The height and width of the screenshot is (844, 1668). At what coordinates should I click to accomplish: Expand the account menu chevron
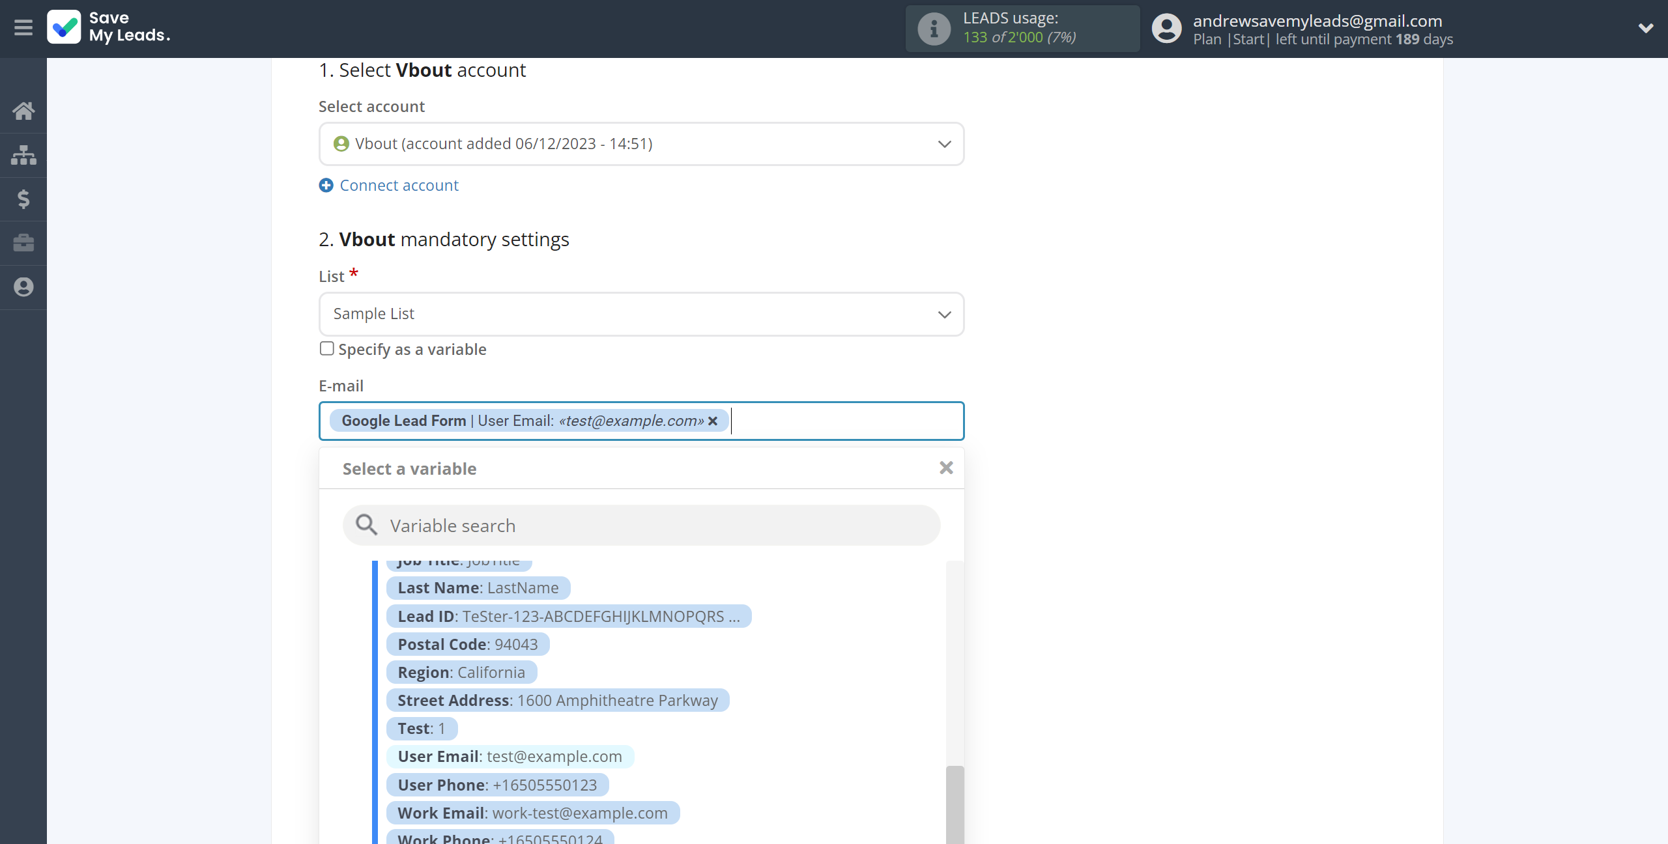click(1646, 28)
